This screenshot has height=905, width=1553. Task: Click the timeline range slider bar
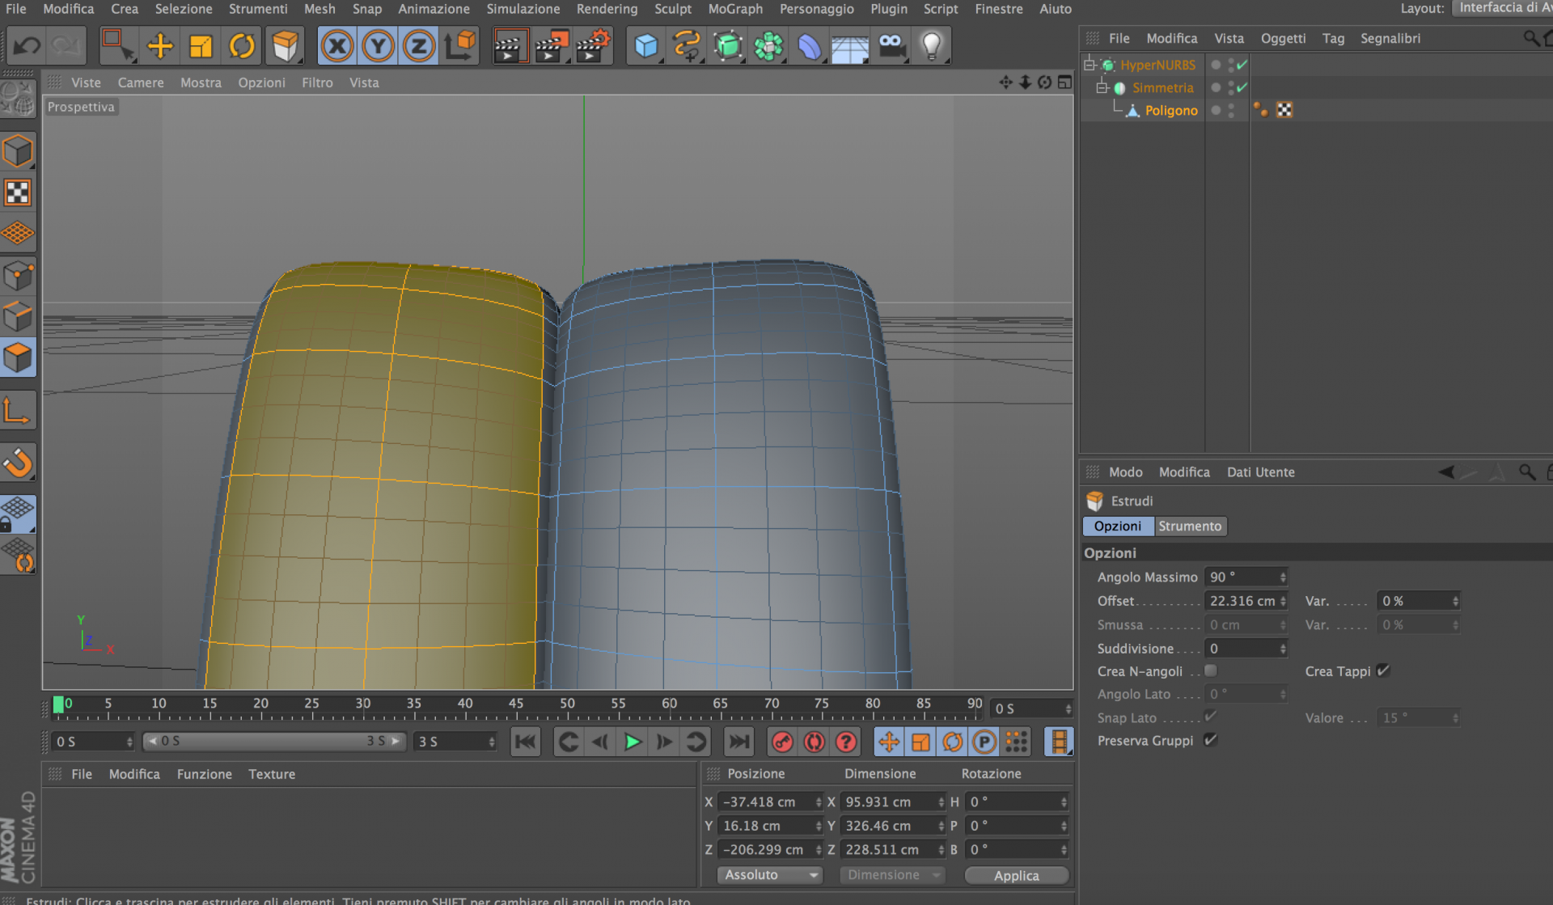273,742
